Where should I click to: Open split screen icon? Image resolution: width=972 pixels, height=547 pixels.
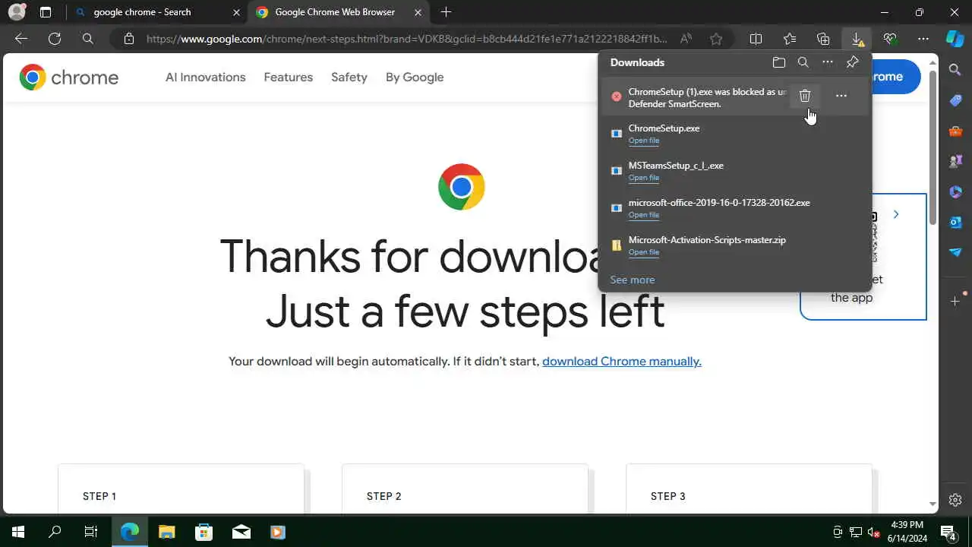click(x=756, y=39)
